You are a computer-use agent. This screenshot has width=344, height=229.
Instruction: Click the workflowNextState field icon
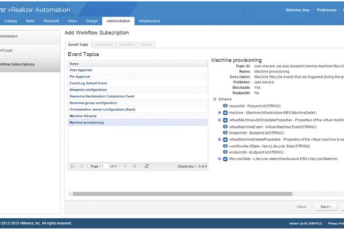pyautogui.click(x=225, y=146)
